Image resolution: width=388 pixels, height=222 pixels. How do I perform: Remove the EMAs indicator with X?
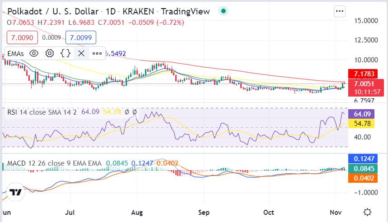[81, 53]
